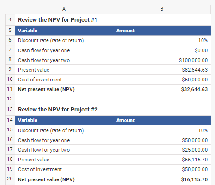
Task: Select row 8 header
Action: [10, 60]
